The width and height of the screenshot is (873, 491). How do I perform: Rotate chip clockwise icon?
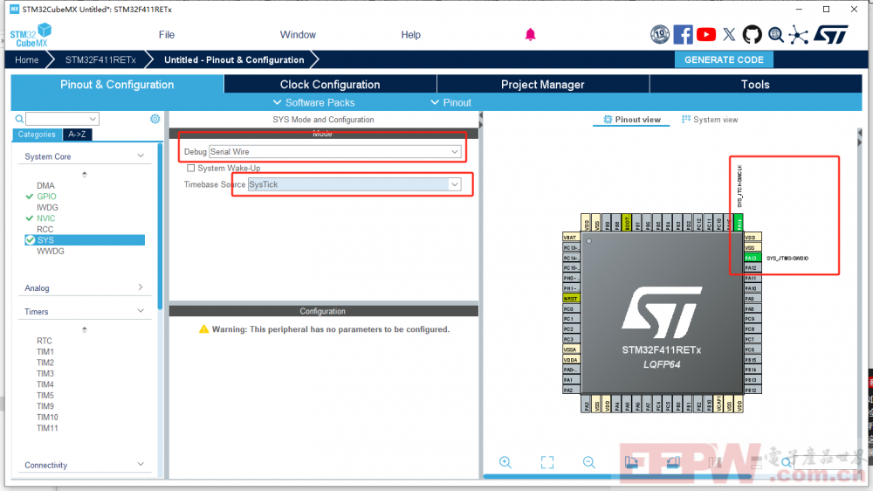tap(631, 462)
